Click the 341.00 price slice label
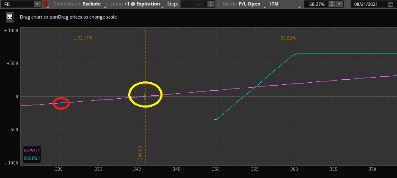This screenshot has height=178, width=397. click(140, 153)
